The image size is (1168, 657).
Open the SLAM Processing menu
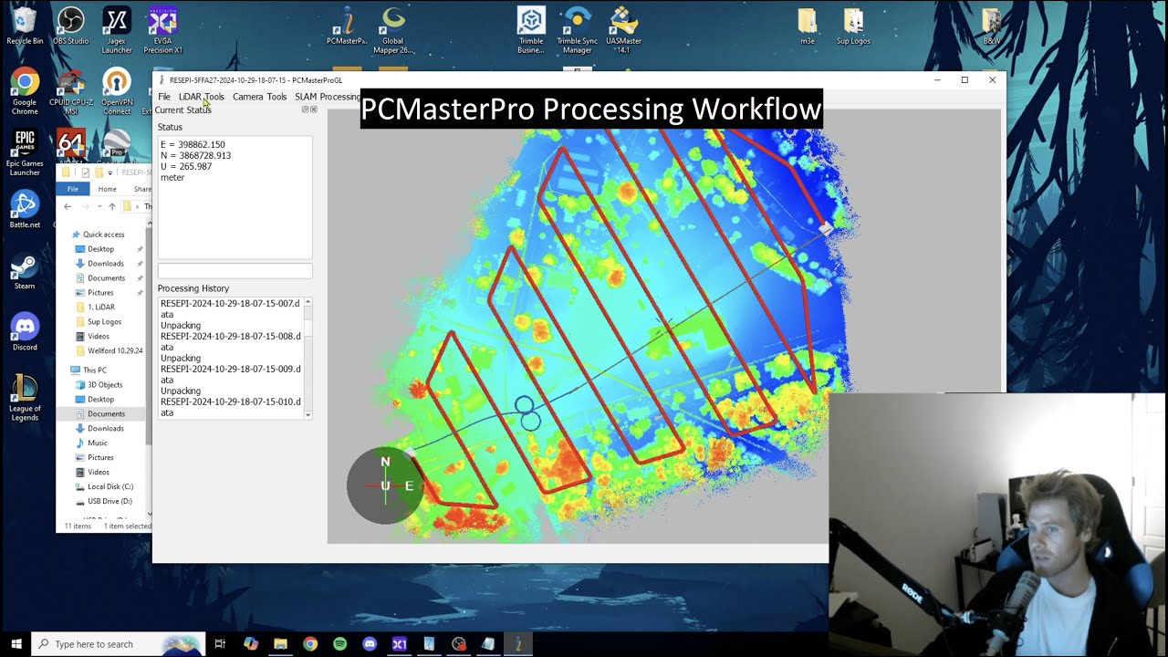pos(327,97)
